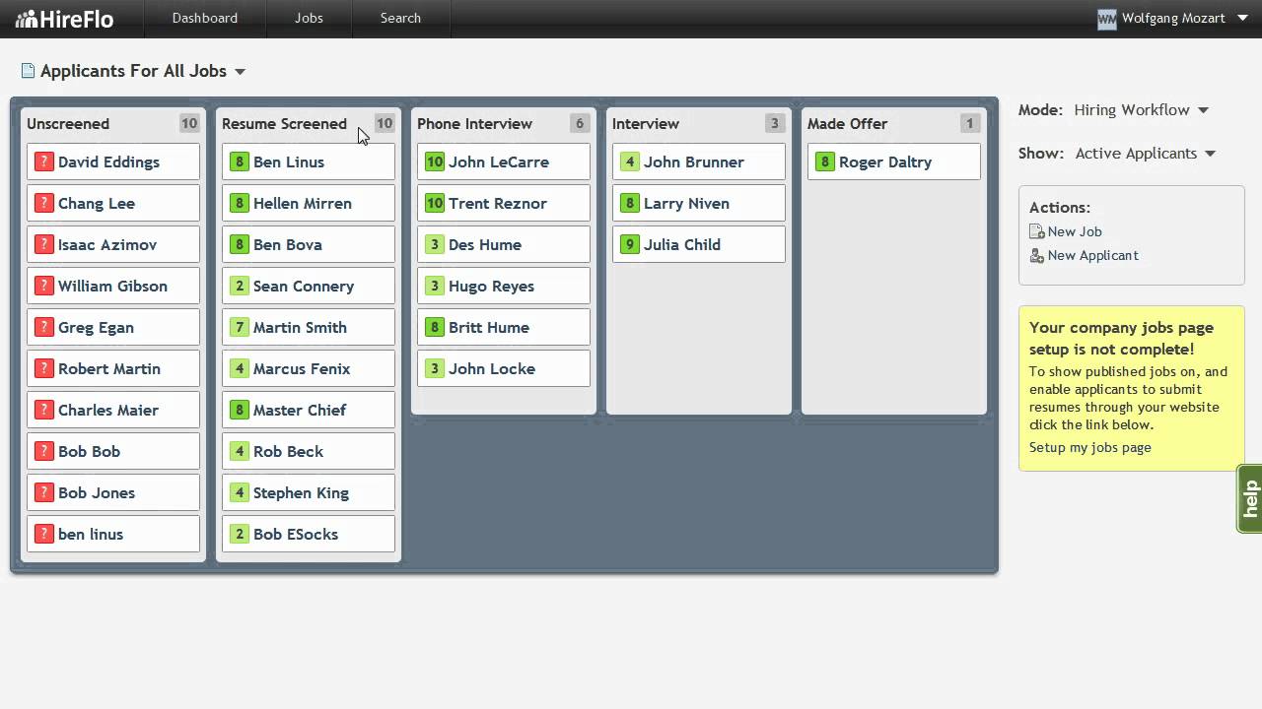Click the score 10 badge for Trent Reznor

click(434, 203)
